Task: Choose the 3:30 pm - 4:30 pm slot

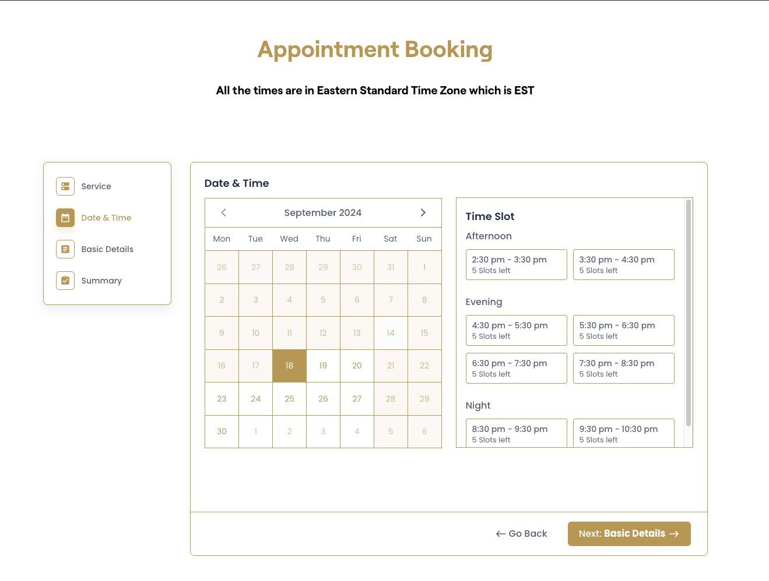Action: click(x=623, y=264)
